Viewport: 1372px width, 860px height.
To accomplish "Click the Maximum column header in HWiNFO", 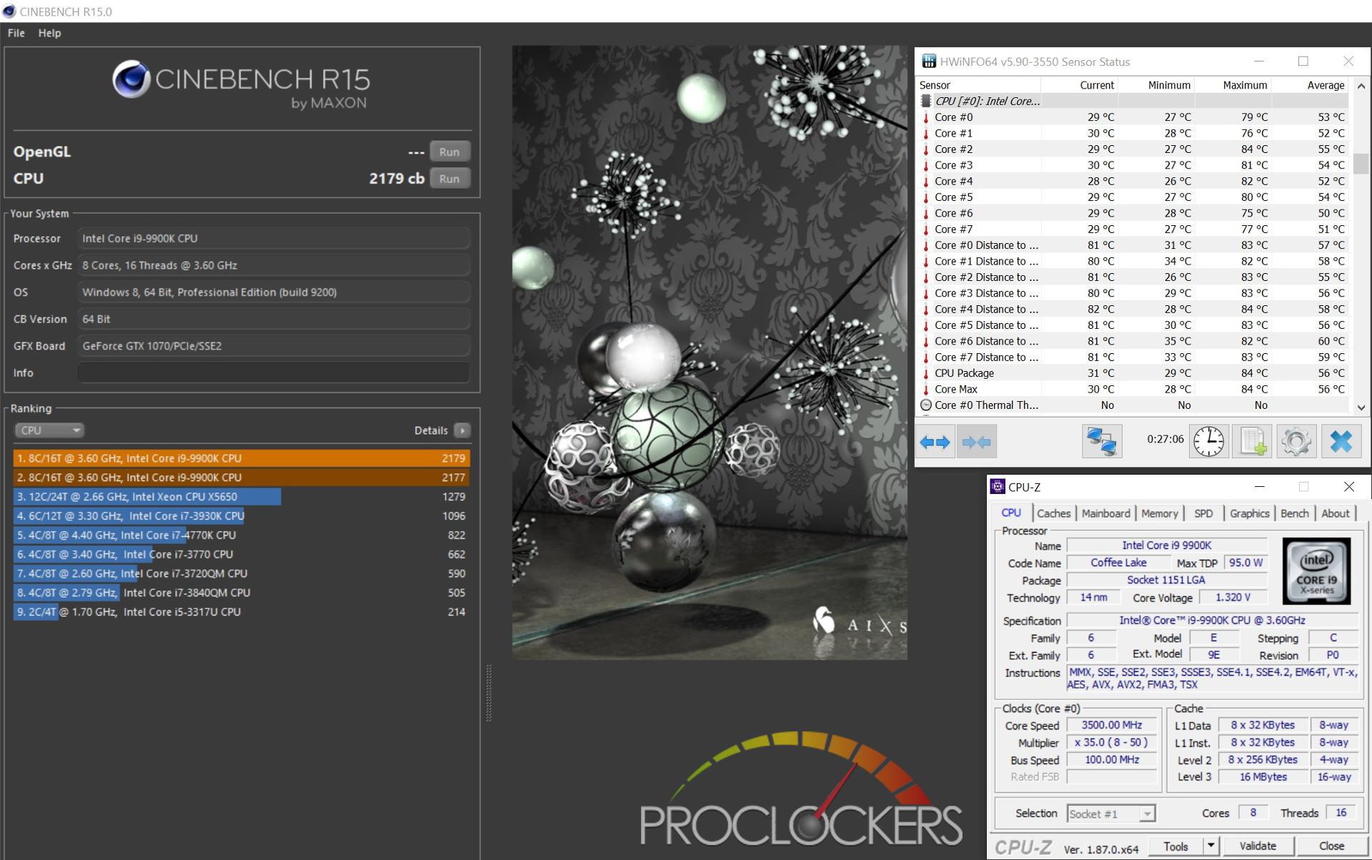I will [1233, 85].
